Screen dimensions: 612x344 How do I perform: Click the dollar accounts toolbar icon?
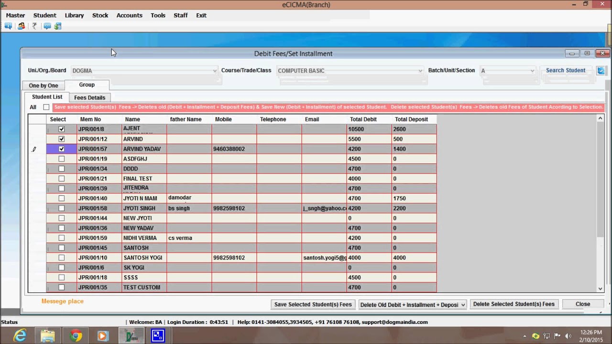click(x=58, y=26)
